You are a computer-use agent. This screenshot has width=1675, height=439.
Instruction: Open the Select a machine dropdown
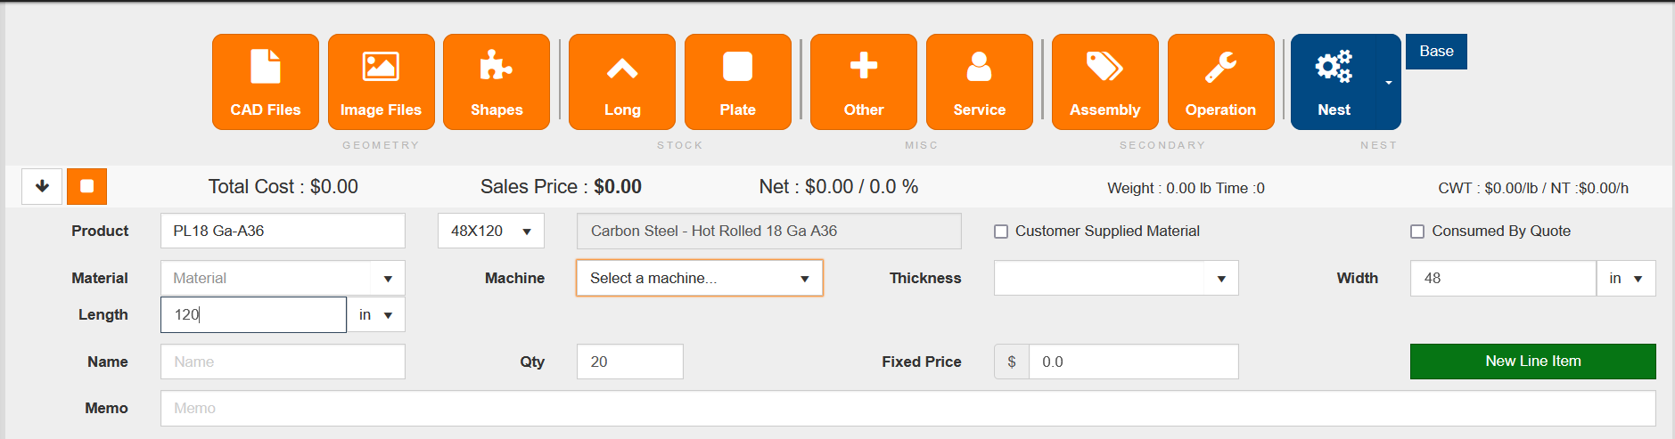(x=699, y=278)
